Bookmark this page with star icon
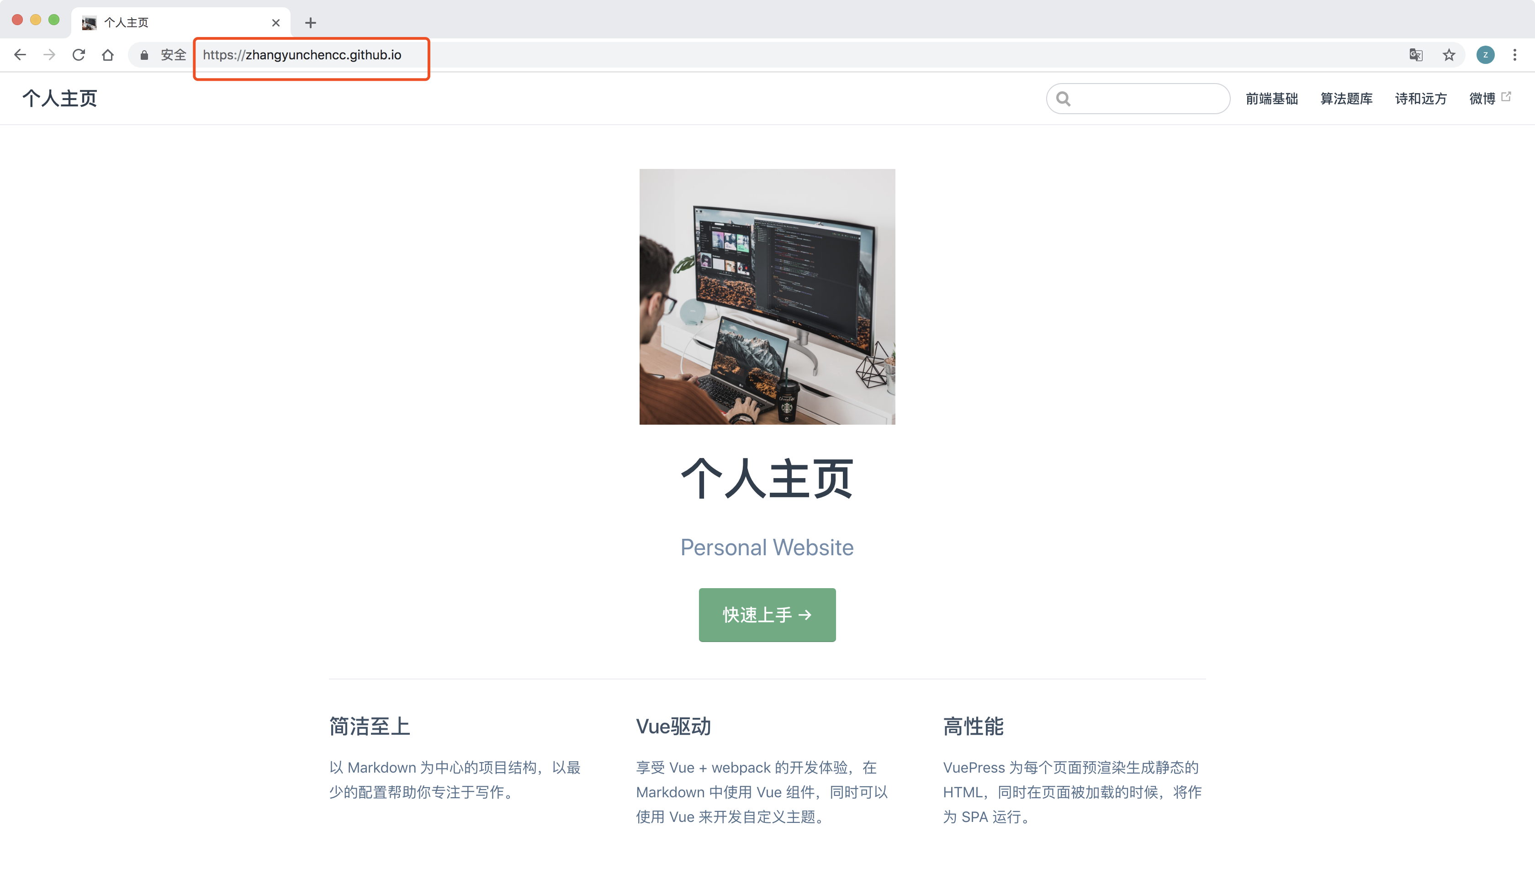This screenshot has width=1535, height=874. click(x=1449, y=55)
